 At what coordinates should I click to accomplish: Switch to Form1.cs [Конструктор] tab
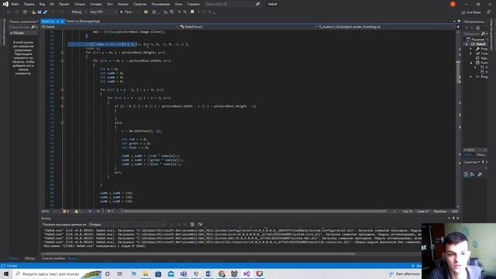(83, 21)
